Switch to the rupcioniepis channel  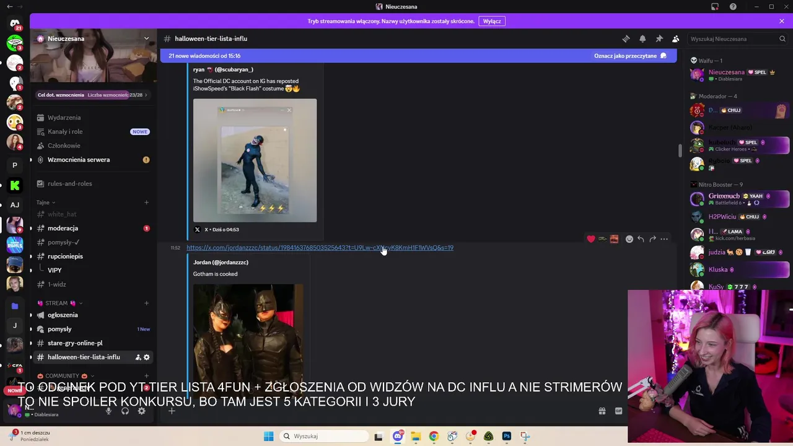93,256
